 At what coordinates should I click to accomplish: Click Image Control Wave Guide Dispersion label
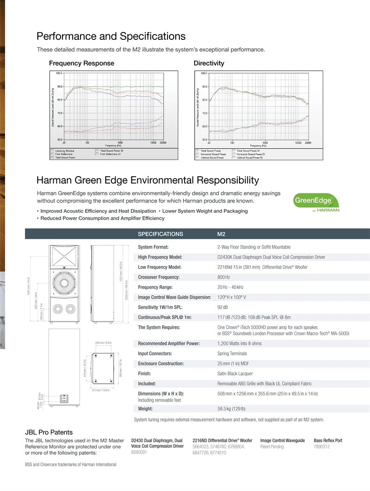[x=174, y=297]
